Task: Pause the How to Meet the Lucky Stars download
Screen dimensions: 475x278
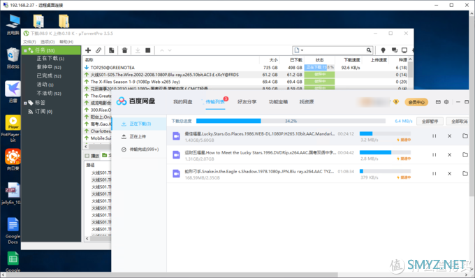Action: [x=434, y=155]
